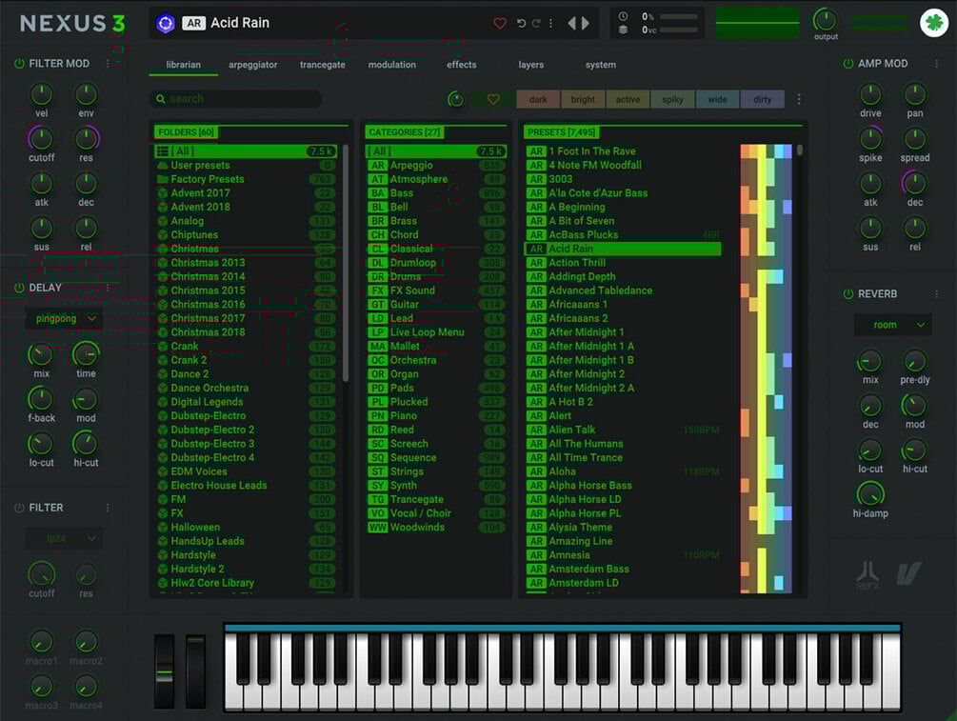This screenshot has width=957, height=721.
Task: Toggle the bright tag filter
Action: click(x=583, y=99)
